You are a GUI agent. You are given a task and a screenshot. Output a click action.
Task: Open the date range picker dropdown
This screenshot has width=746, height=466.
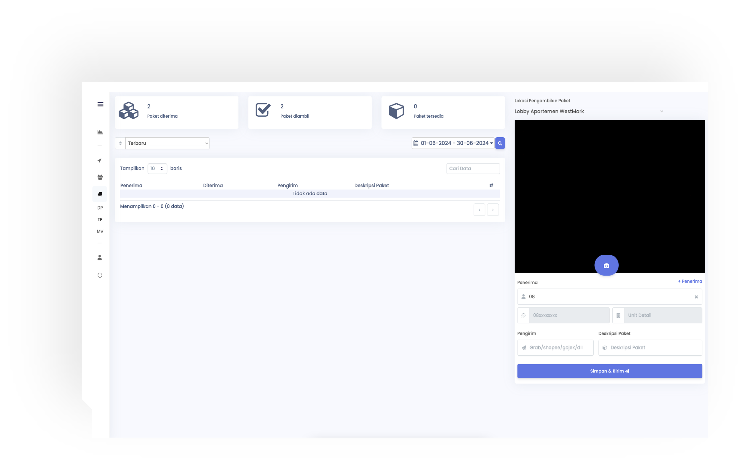pos(453,143)
